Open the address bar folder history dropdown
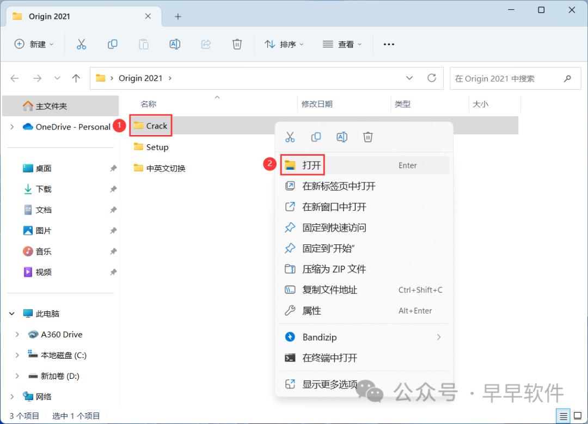The image size is (588, 424). (409, 78)
